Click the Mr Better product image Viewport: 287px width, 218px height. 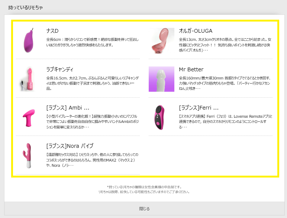point(161,79)
